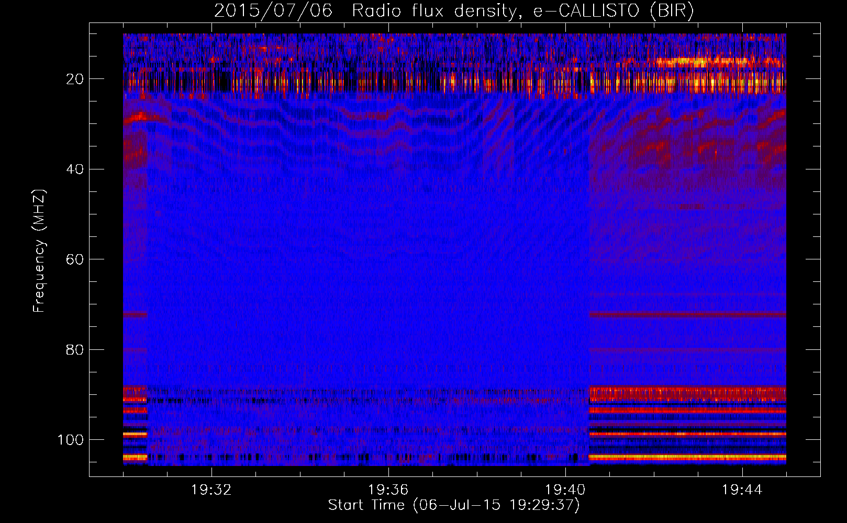
Task: Click the 60 frequency tick label
Action: point(75,259)
